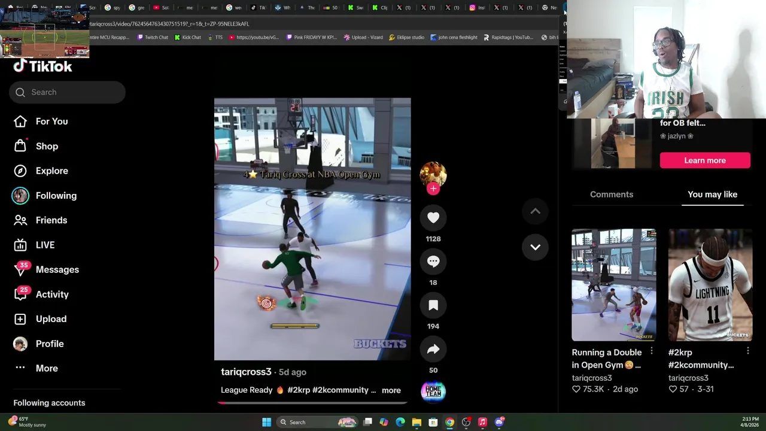Viewport: 766px width, 431px height.
Task: Open the Following feed
Action: [45, 196]
